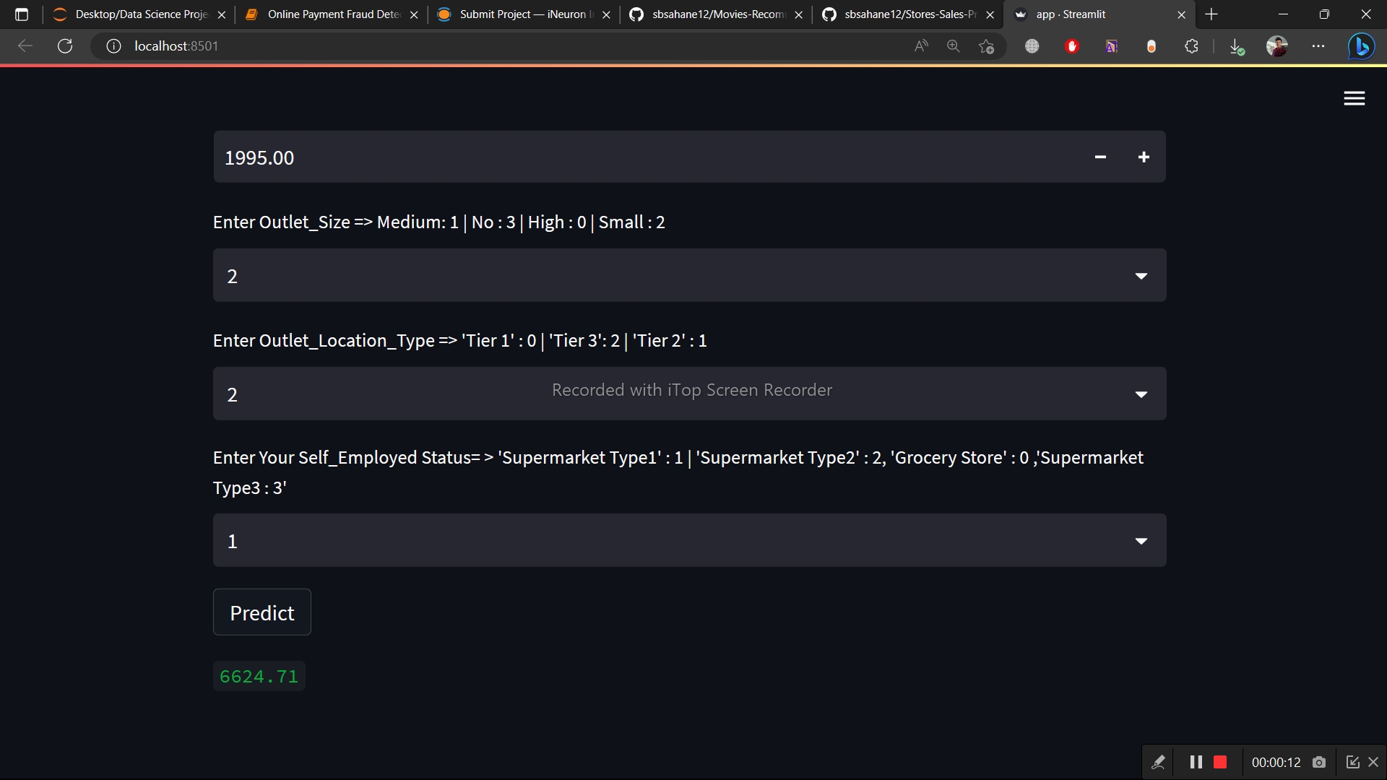The height and width of the screenshot is (780, 1387).
Task: Open sbsahane12/Stores-Sales GitHub tab
Action: coord(909,14)
